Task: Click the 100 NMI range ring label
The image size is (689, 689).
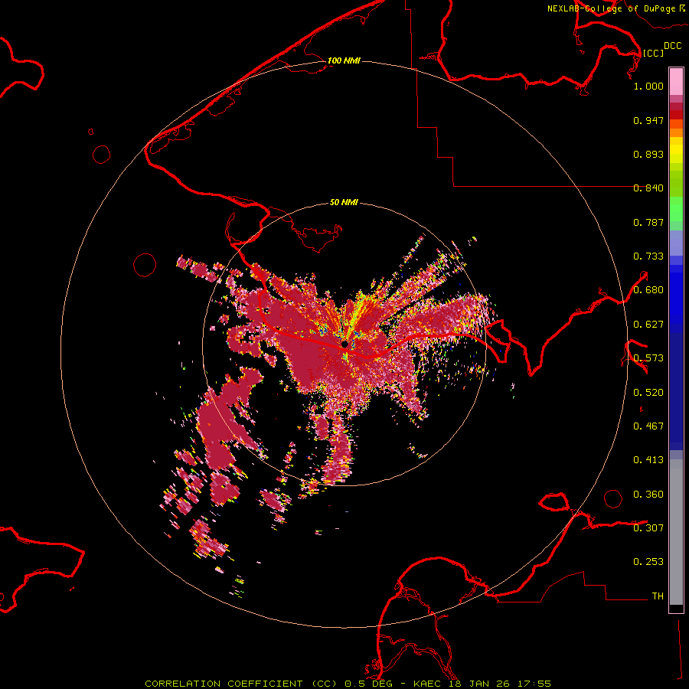Action: tap(344, 60)
